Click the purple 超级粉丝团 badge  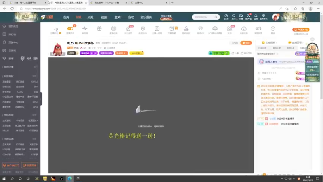106,53
